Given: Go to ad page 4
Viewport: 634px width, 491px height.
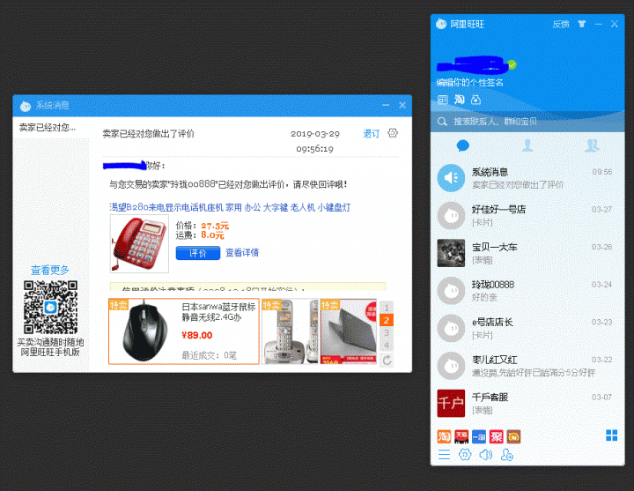Looking at the screenshot, I should tap(387, 346).
